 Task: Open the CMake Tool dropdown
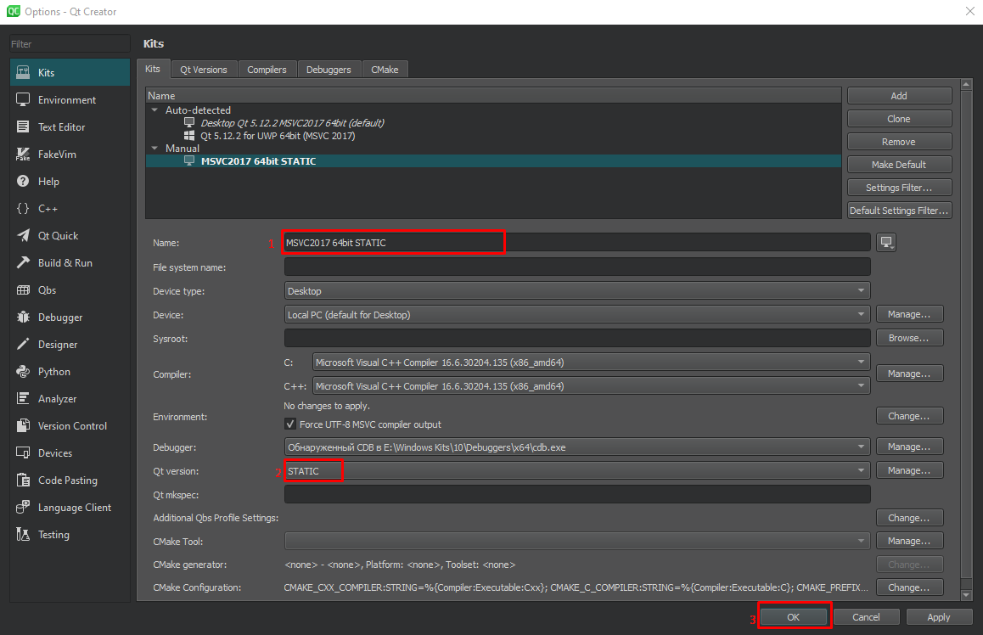point(576,541)
